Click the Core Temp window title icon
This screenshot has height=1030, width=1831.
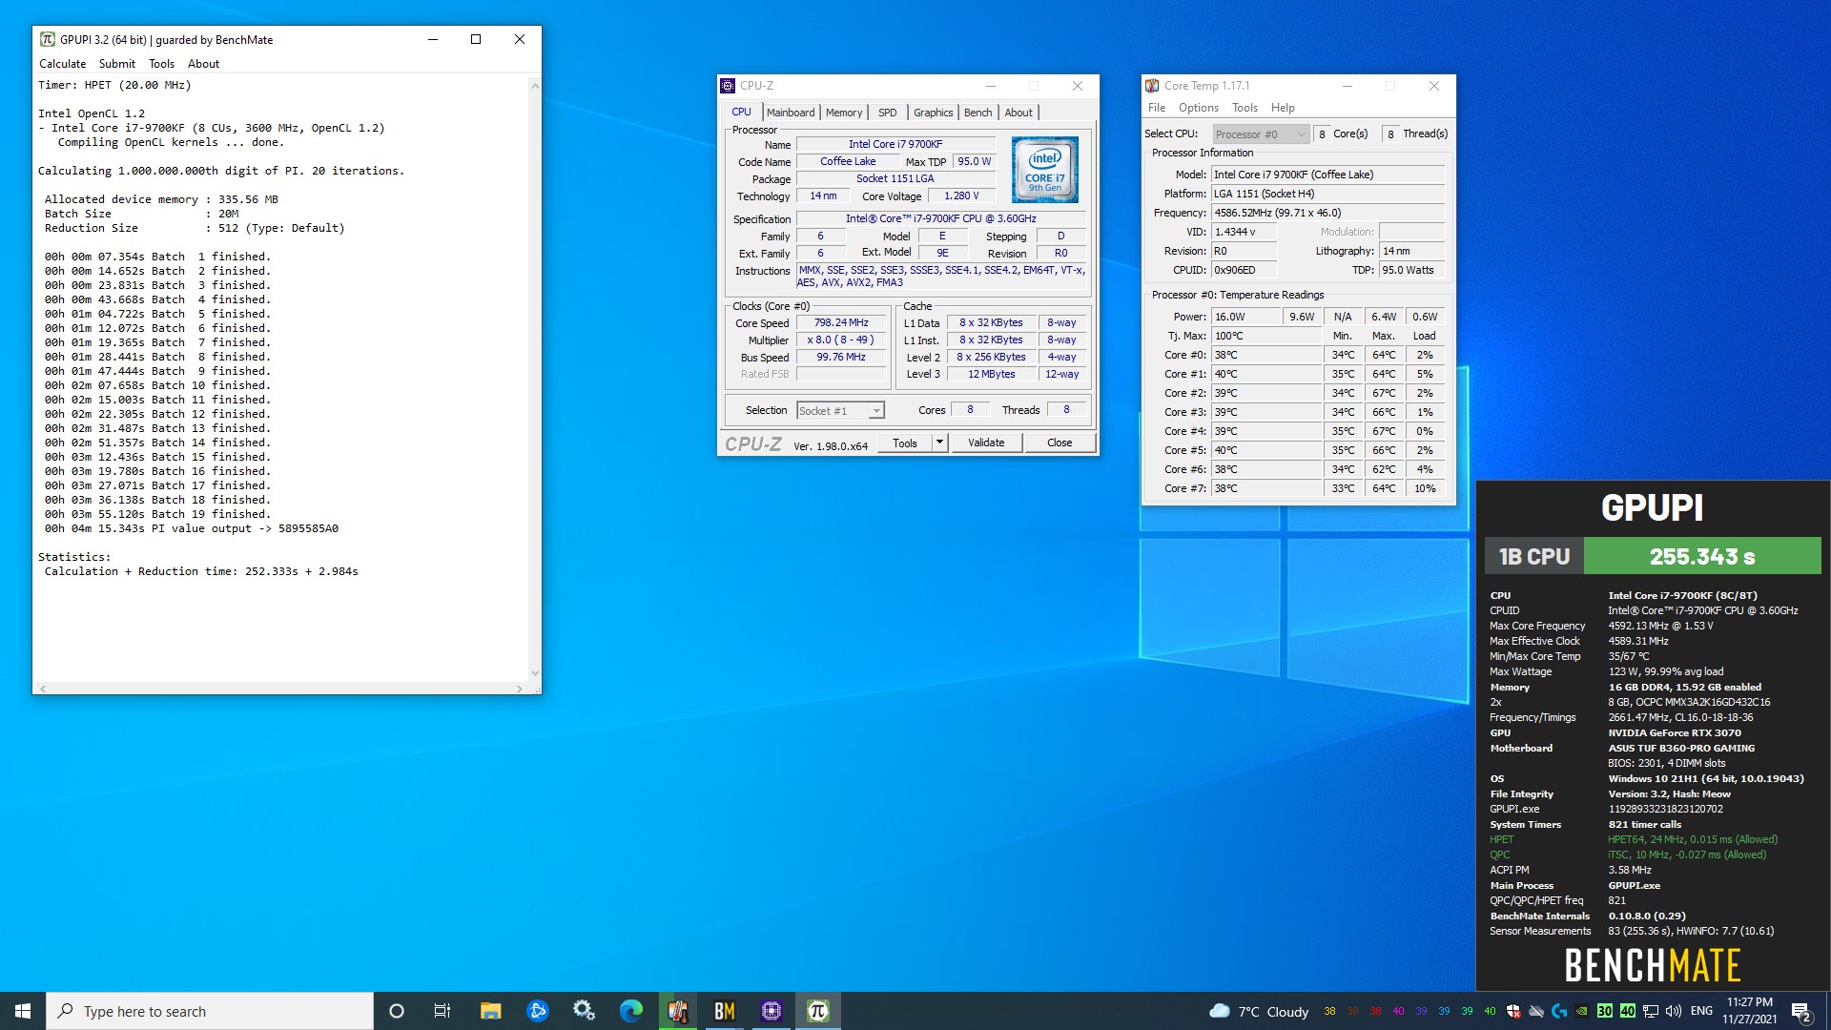[x=1152, y=86]
